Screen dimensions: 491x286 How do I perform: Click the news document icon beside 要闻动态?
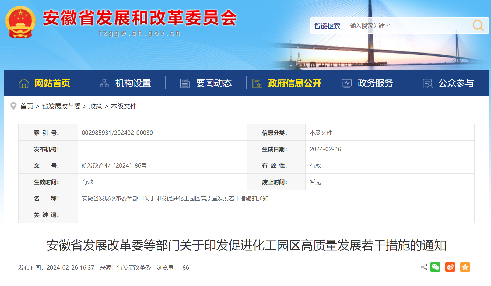[185, 83]
